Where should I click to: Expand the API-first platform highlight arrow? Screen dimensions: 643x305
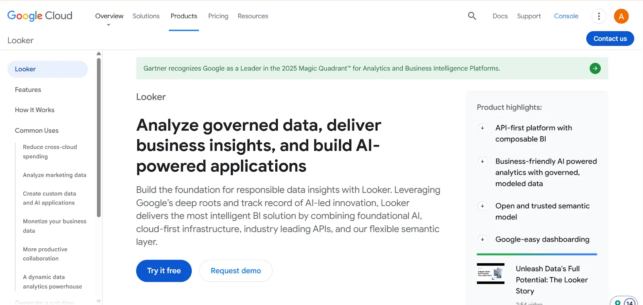(482, 128)
